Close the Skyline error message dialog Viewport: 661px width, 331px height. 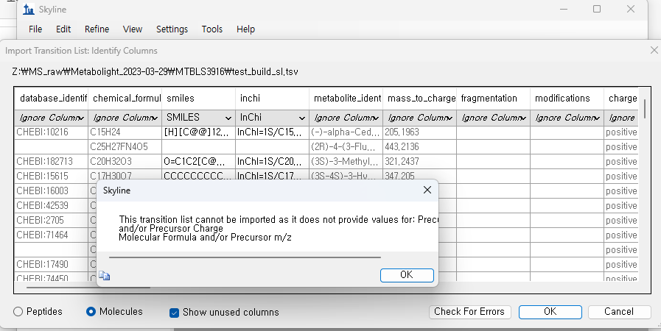coord(427,190)
